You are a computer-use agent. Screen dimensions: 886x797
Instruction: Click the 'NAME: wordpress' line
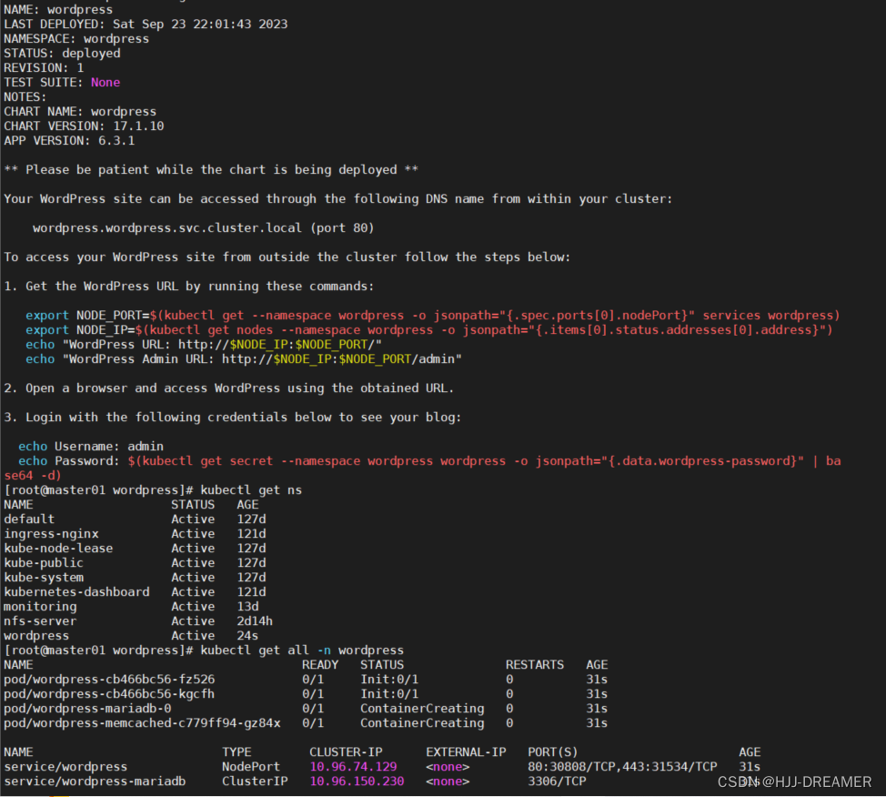pyautogui.click(x=58, y=10)
